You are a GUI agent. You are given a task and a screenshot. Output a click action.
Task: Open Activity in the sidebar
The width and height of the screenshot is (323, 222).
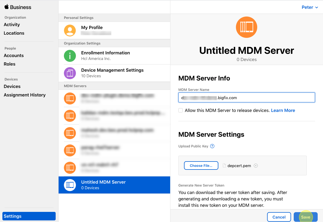click(12, 25)
